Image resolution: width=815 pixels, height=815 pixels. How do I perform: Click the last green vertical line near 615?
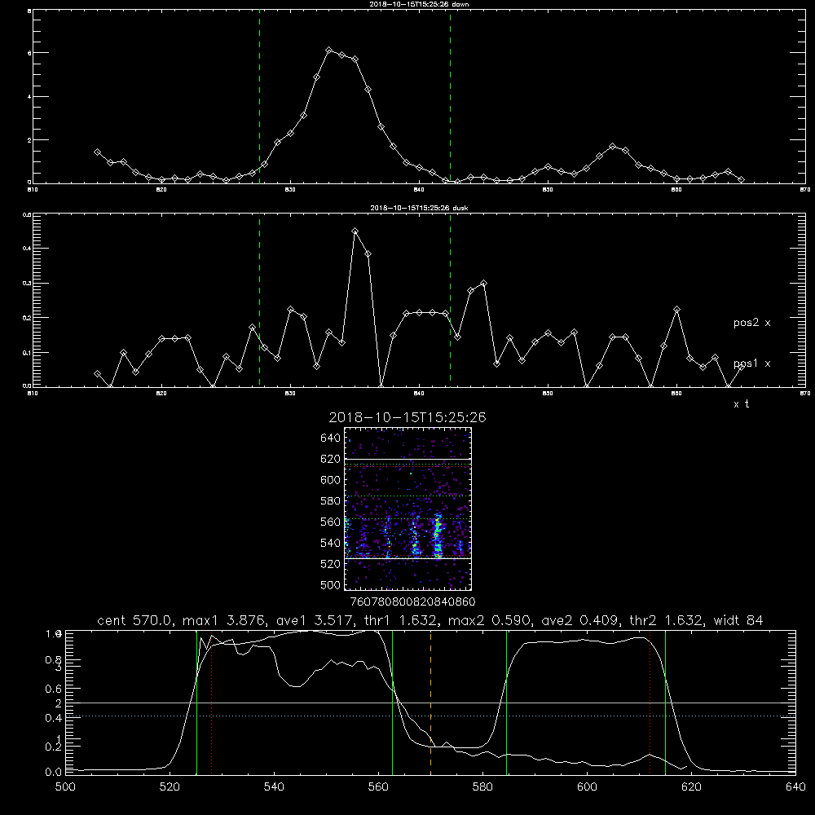(665, 702)
